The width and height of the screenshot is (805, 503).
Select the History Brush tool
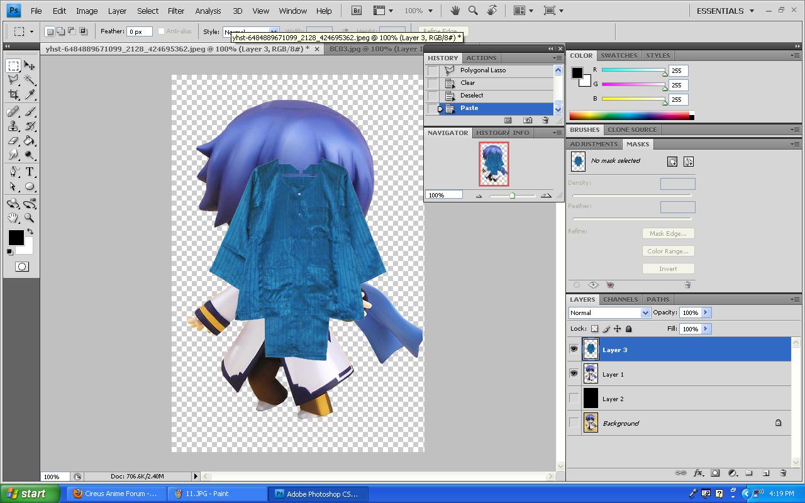tap(30, 126)
